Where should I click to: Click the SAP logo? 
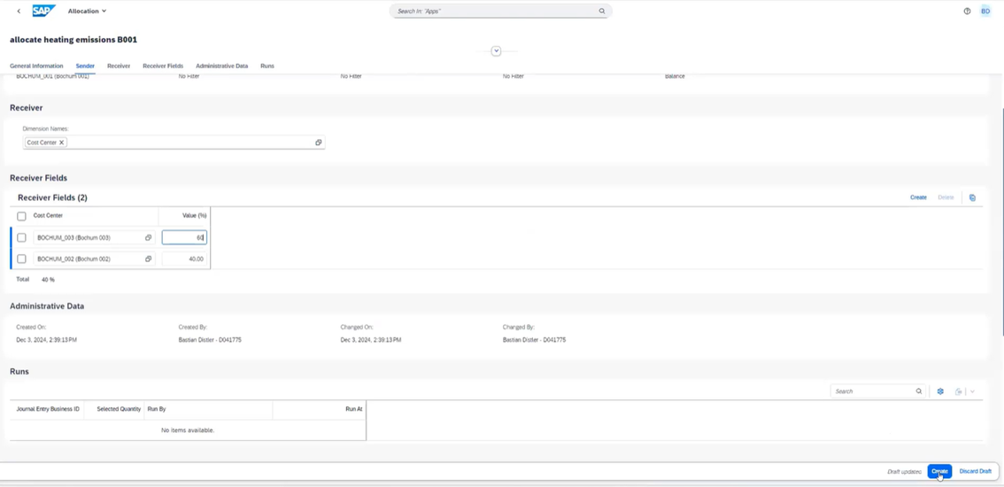(x=43, y=12)
